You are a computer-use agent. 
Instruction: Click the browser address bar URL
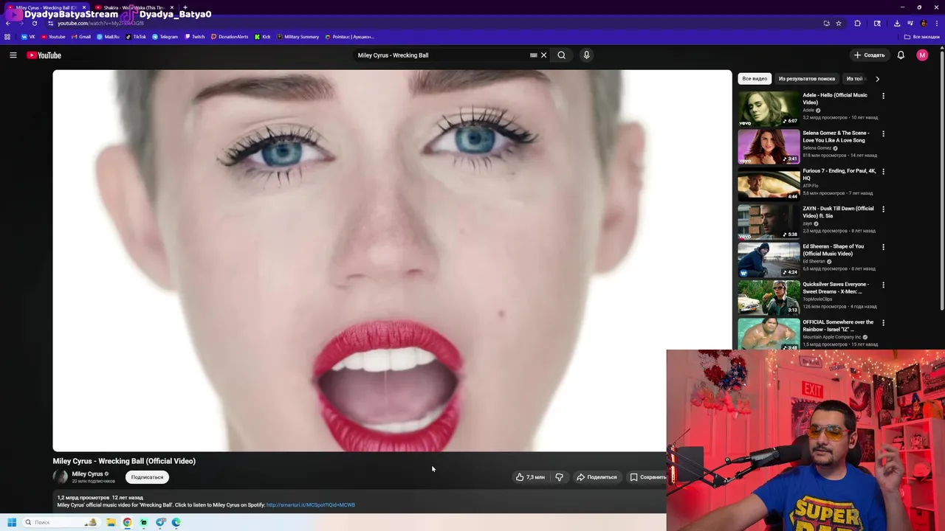tap(100, 24)
